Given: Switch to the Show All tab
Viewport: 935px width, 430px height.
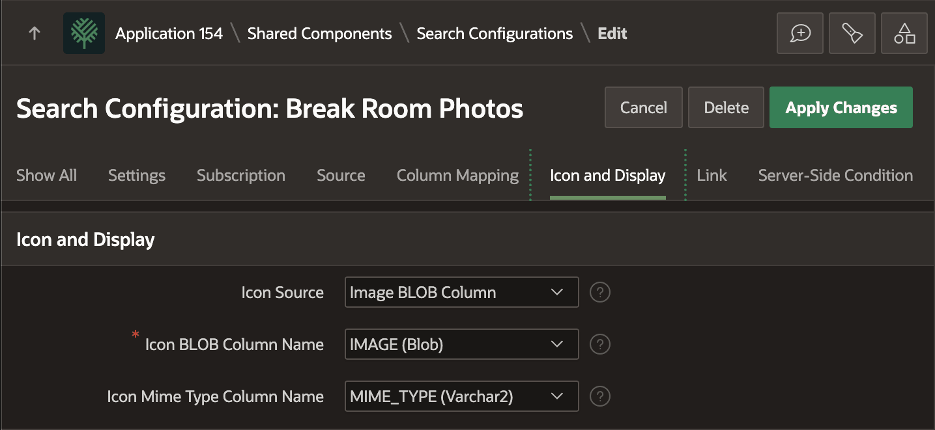Looking at the screenshot, I should coord(46,175).
